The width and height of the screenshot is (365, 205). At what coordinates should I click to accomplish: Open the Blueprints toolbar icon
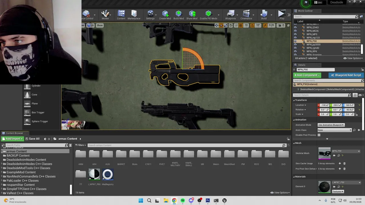click(230, 15)
